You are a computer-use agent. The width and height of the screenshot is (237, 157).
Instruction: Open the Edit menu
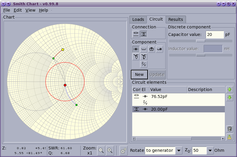point(18,10)
